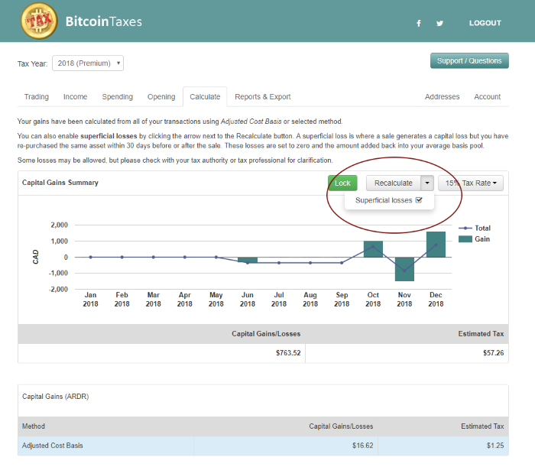
Task: Click the green Lock button
Action: (342, 183)
